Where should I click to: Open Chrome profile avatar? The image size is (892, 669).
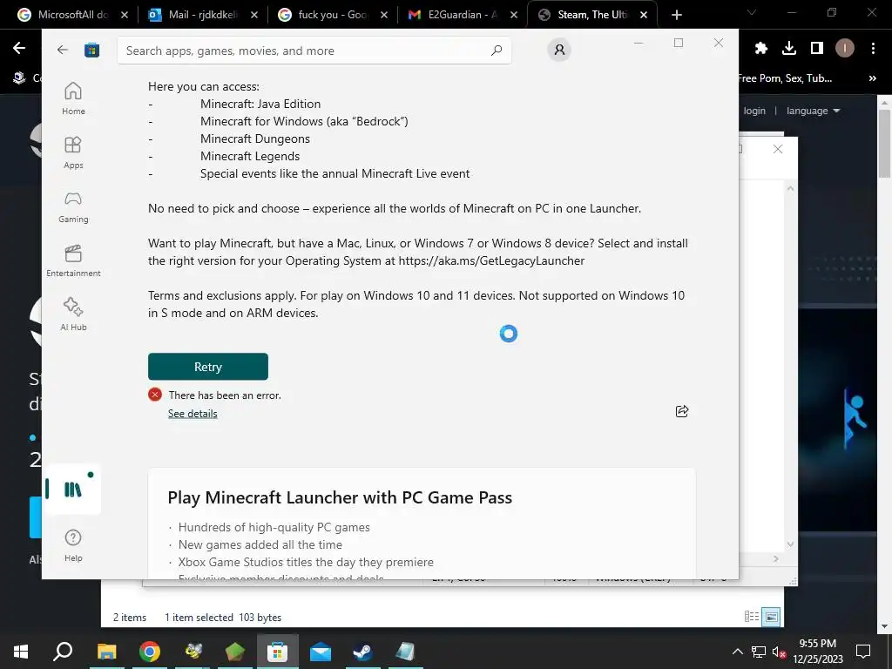click(x=845, y=49)
